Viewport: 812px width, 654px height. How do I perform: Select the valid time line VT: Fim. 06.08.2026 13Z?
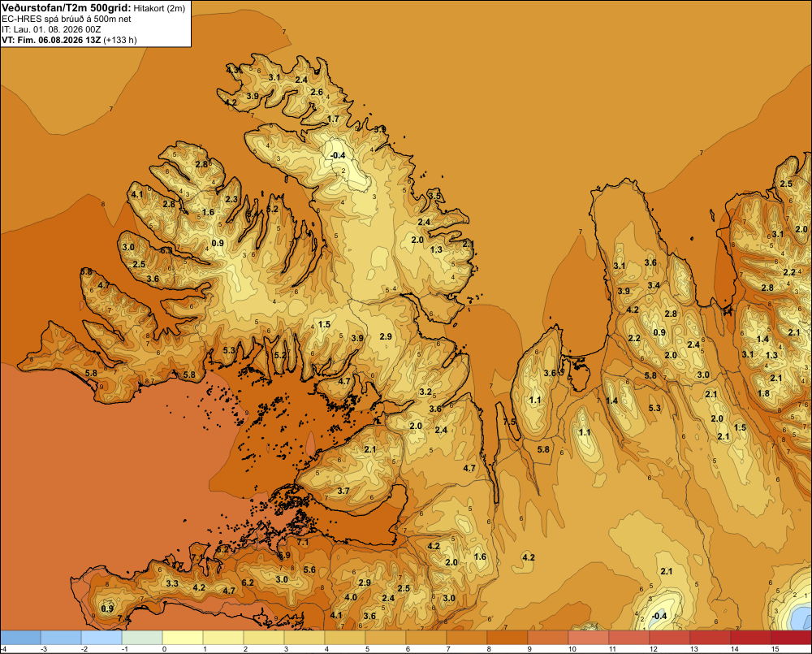pos(50,40)
